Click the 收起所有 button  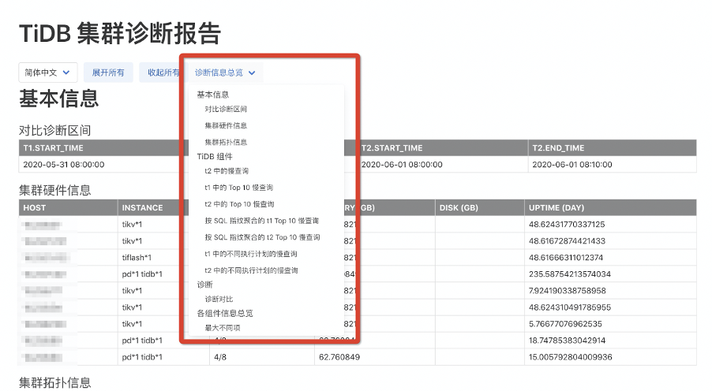pos(163,73)
